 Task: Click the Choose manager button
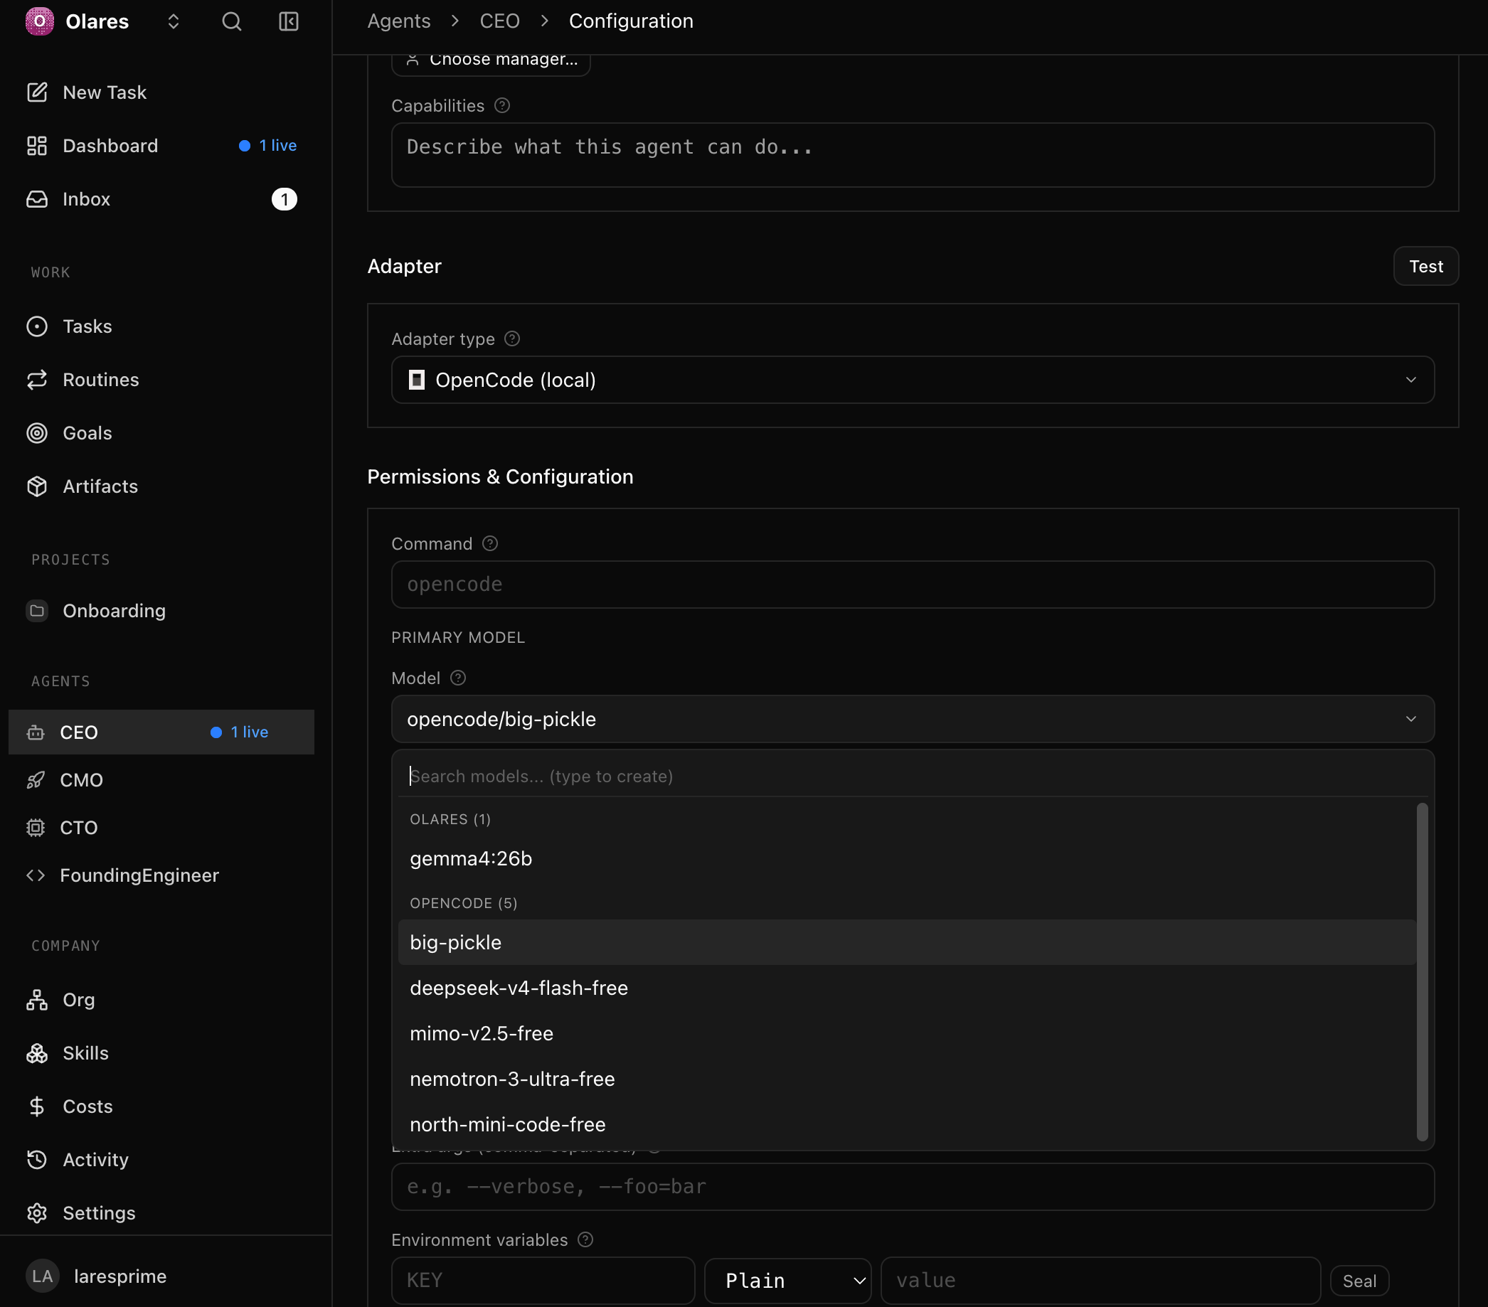tap(491, 62)
